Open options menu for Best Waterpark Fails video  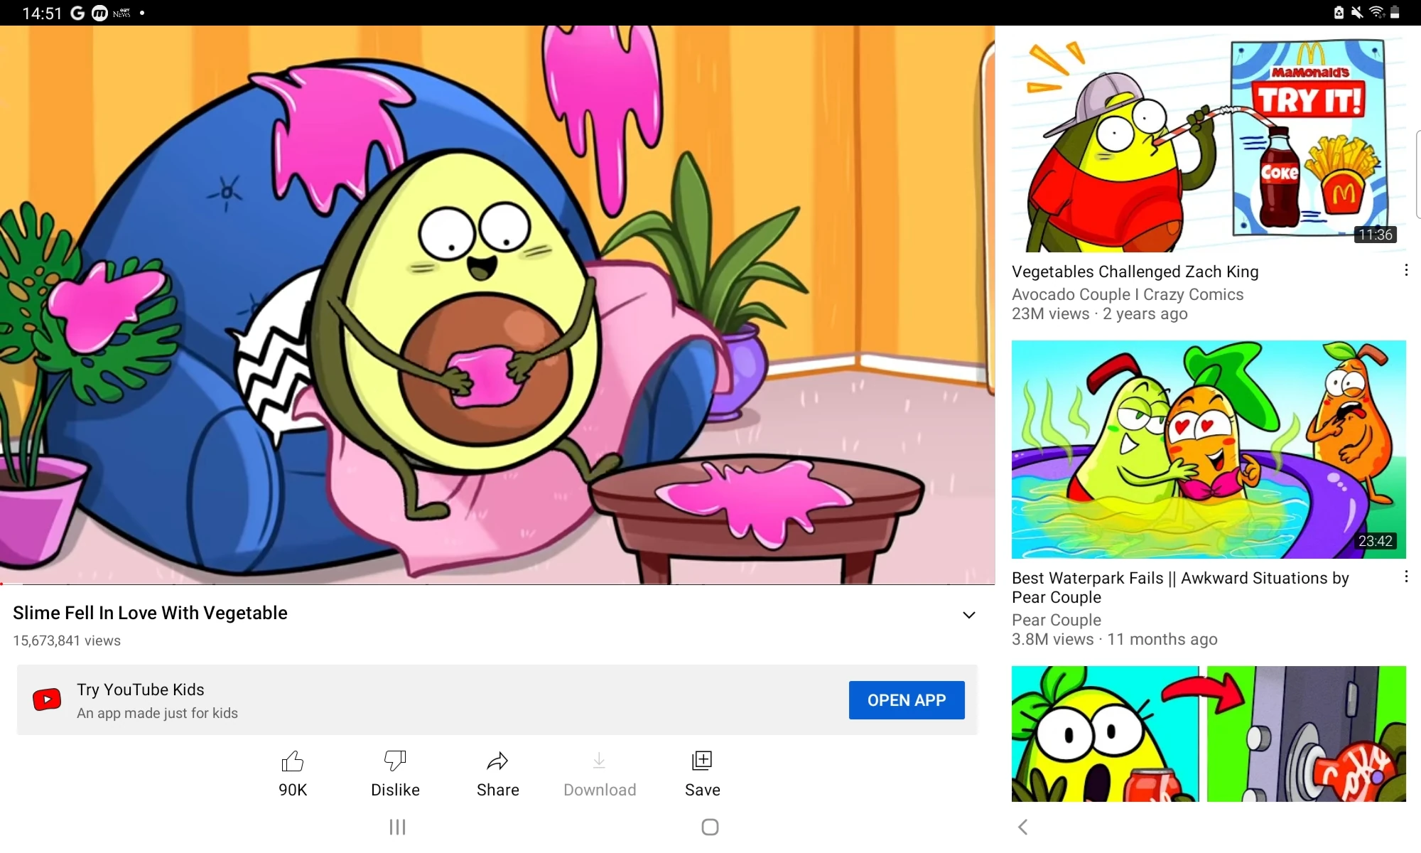click(1406, 576)
